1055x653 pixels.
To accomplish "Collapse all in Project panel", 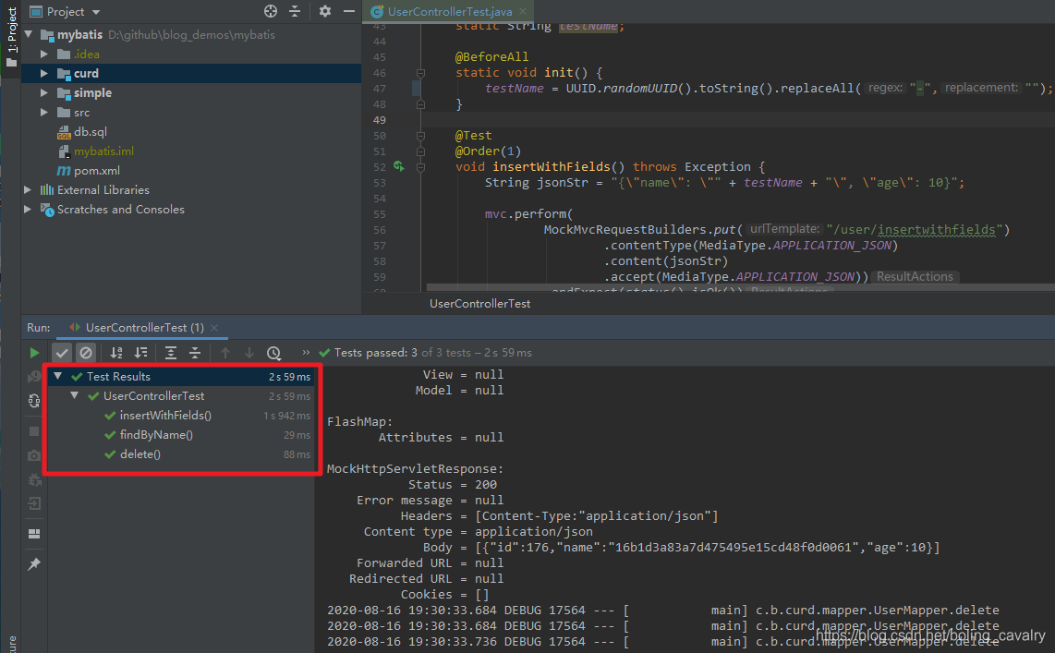I will tap(295, 11).
